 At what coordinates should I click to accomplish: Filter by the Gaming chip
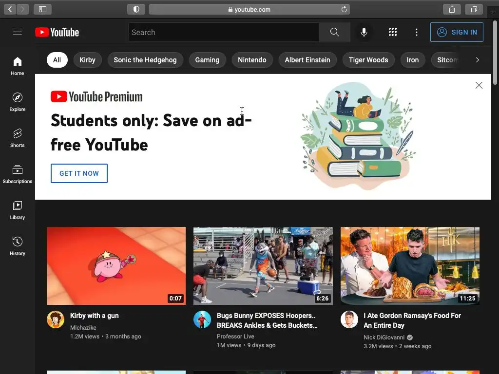207,60
